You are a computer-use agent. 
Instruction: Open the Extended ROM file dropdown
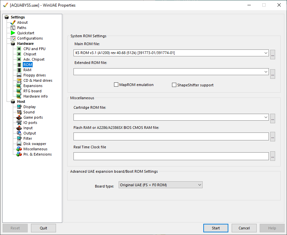(266, 72)
